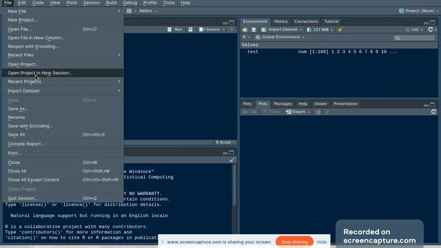Open Import Dataset dropdown in Environment
Screen dimensions: 441x248
click(x=282, y=30)
